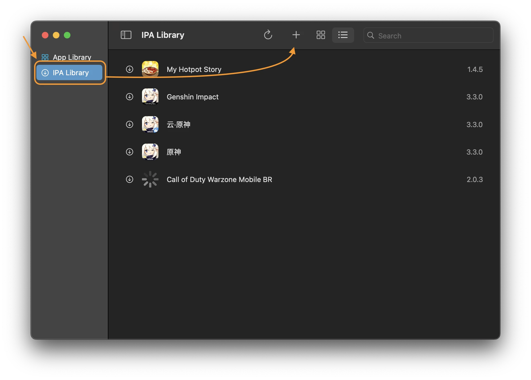531x380 pixels.
Task: Click download icon for My Hotpot Story
Action: (129, 69)
